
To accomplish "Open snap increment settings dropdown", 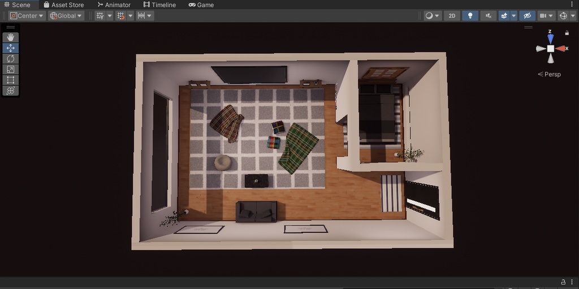I will [x=145, y=16].
